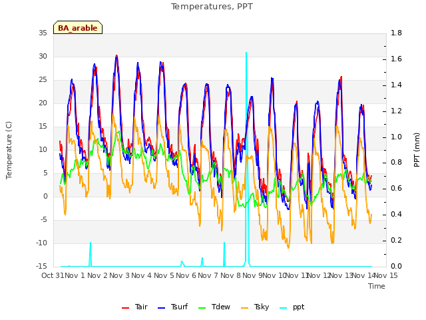Click the blue Tsurf legend swatch

click(x=161, y=308)
